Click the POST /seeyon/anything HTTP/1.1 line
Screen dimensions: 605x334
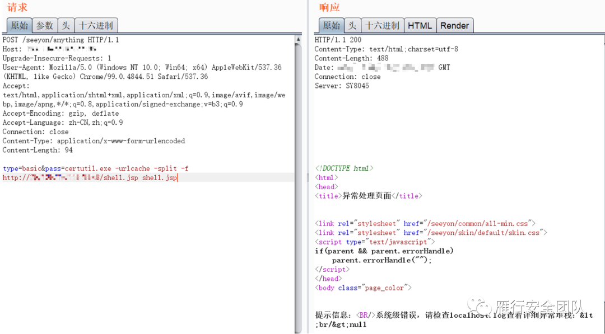tap(61, 40)
